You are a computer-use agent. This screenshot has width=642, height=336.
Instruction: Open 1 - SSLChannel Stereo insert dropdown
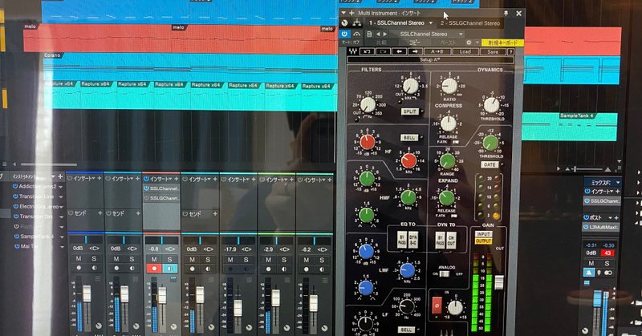[431, 23]
